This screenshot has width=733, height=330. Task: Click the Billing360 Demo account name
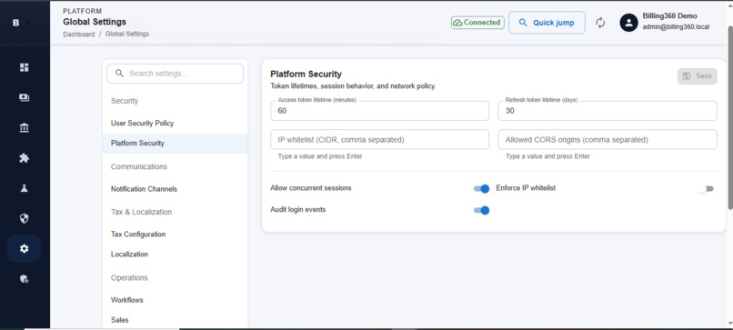coord(669,15)
